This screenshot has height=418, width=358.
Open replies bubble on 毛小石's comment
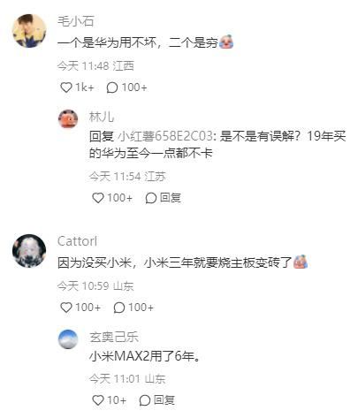112,87
